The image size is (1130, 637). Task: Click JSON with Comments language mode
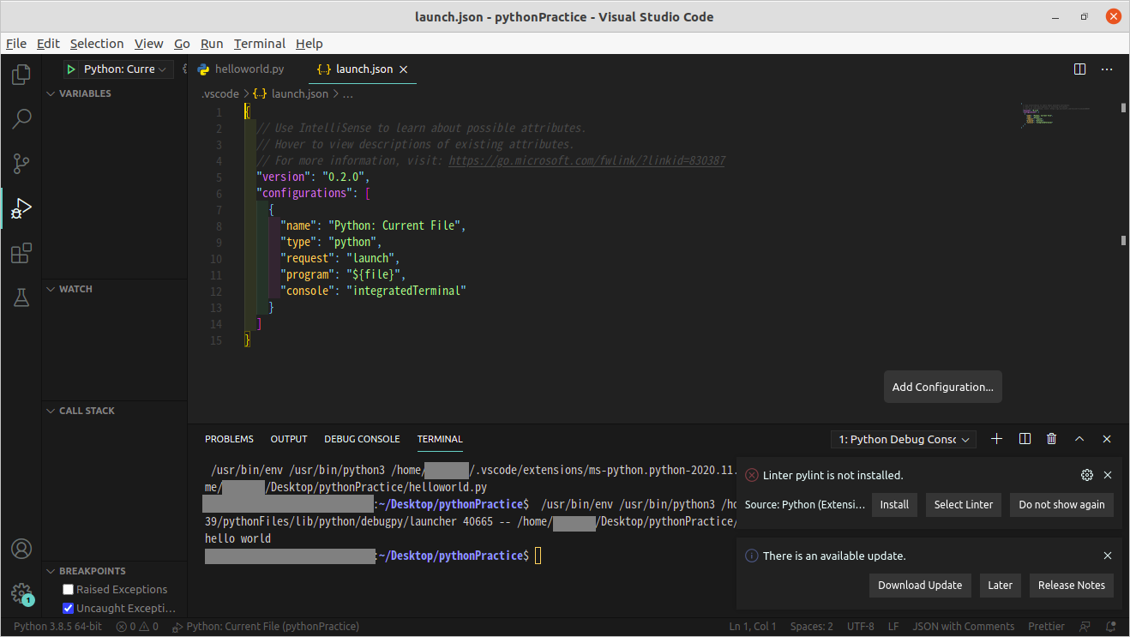tap(964, 627)
